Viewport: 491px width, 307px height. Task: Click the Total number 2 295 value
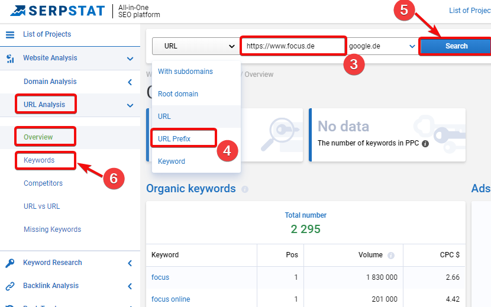click(305, 229)
